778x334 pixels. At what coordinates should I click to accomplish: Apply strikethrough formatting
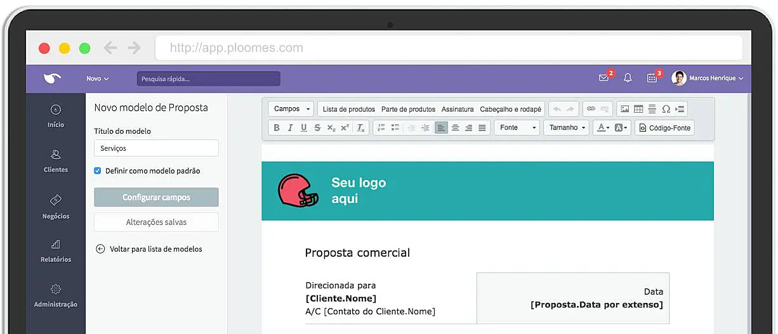[x=317, y=128]
